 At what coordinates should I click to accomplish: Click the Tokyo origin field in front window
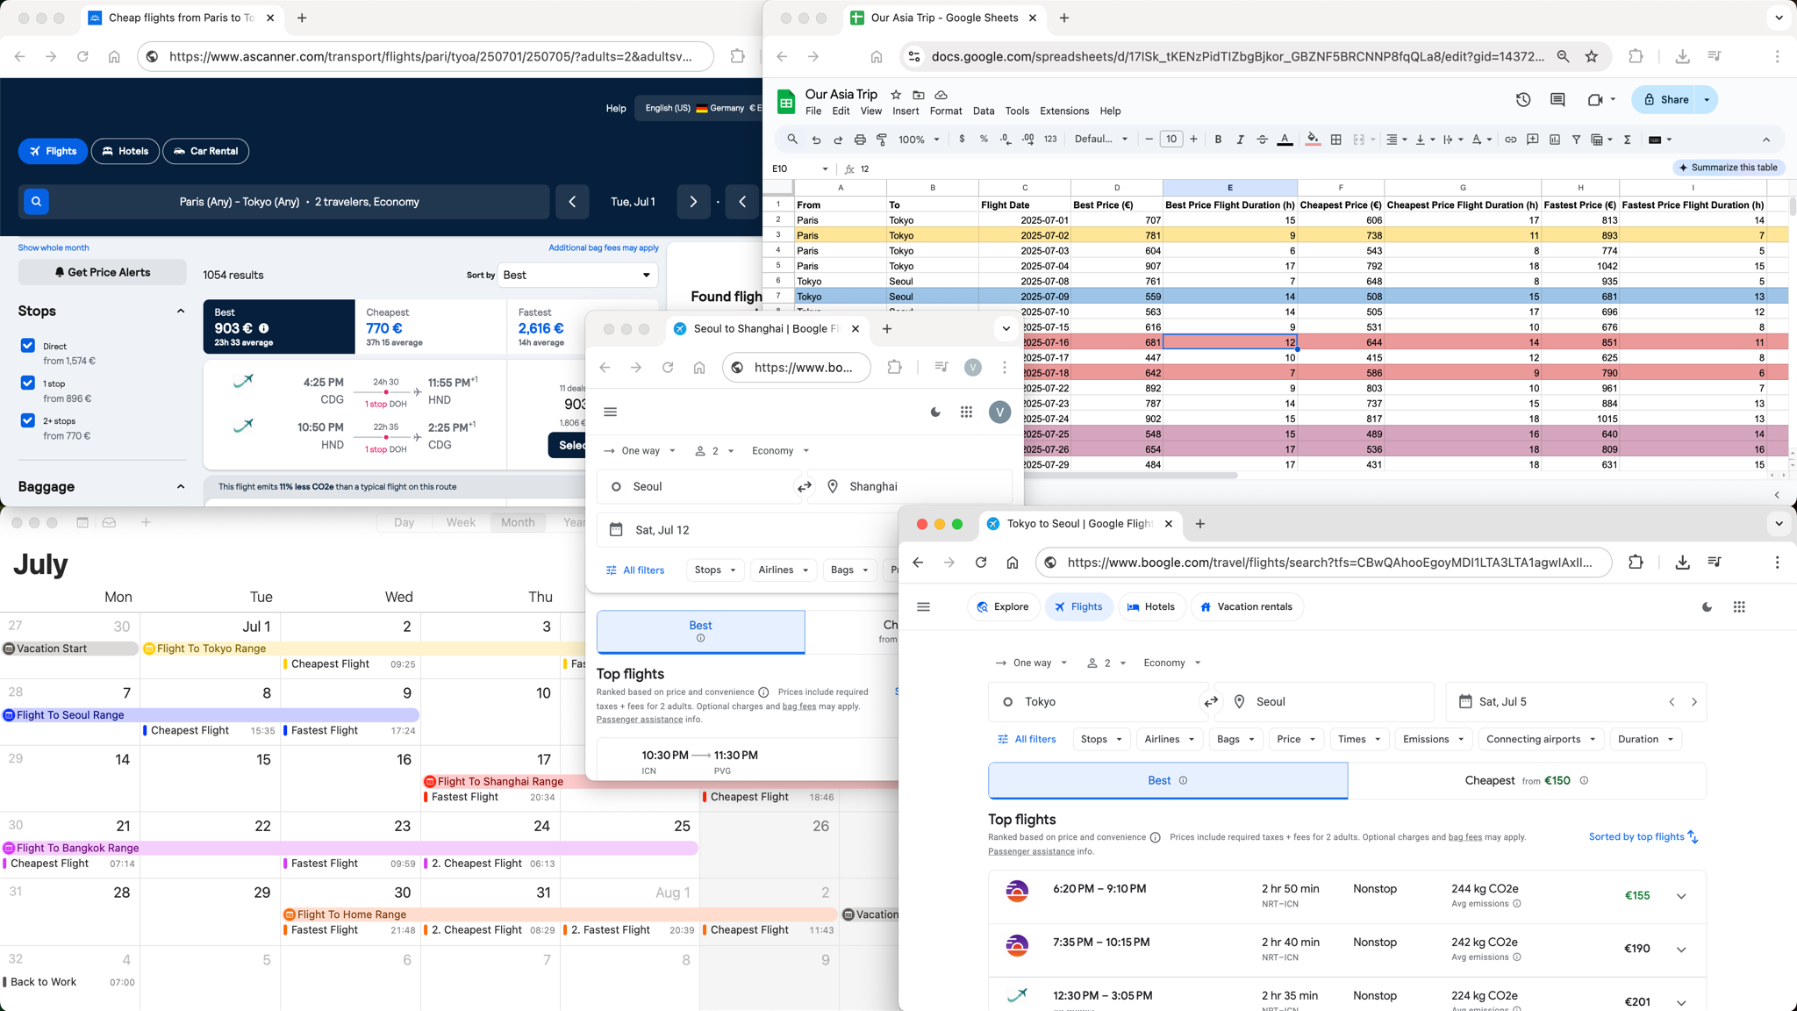[x=1097, y=702]
